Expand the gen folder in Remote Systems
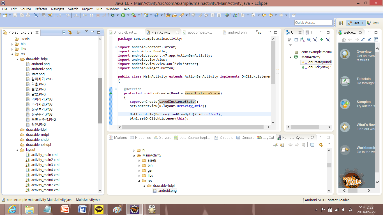The height and width of the screenshot is (215, 383). (x=139, y=170)
